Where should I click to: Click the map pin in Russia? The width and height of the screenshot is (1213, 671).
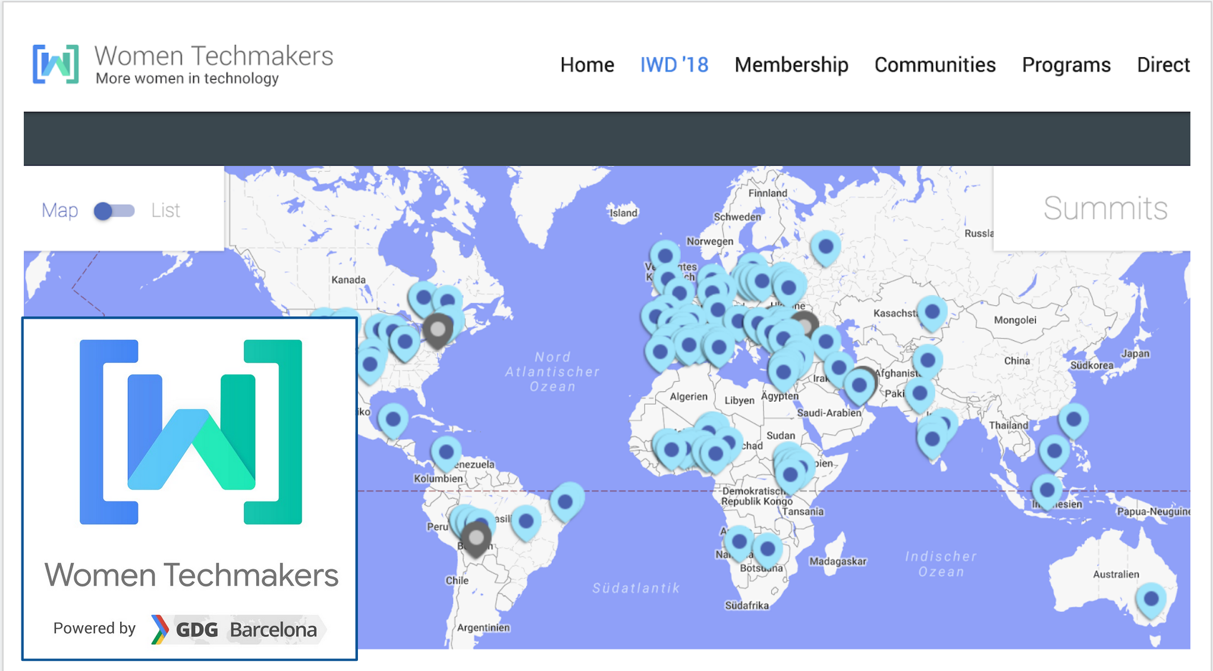pos(825,246)
